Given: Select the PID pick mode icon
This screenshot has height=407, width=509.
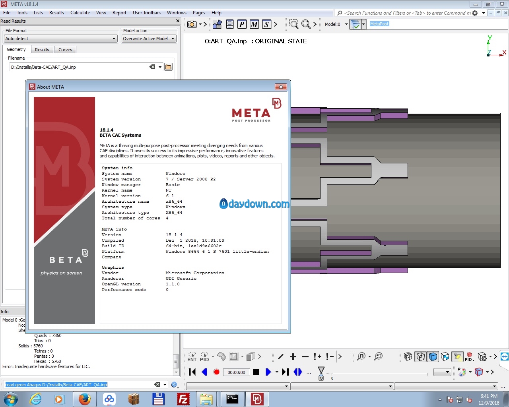Looking at the screenshot, I should [x=204, y=357].
